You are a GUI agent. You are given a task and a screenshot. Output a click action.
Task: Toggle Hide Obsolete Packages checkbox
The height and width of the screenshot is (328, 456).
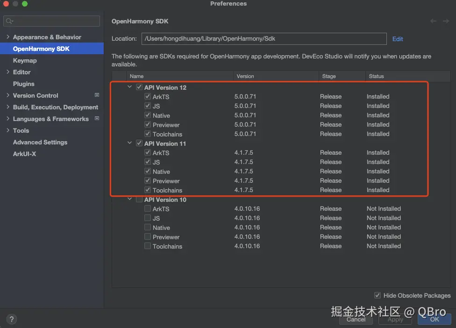[x=378, y=295]
